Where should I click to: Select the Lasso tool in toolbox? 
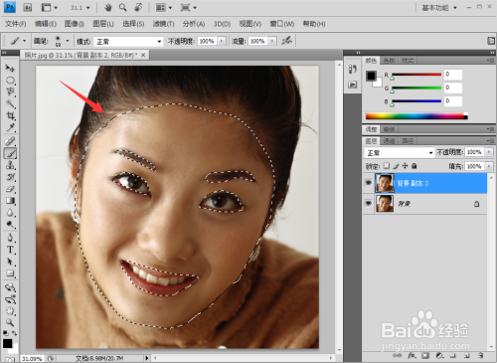click(x=10, y=91)
